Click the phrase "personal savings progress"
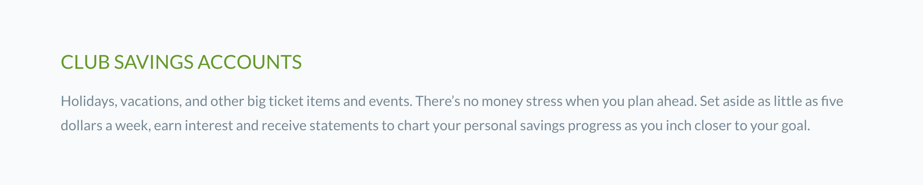 pyautogui.click(x=542, y=125)
